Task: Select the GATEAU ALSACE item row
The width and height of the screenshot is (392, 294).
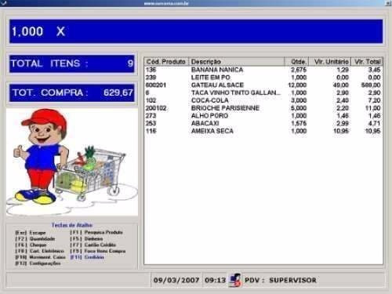Action: 263,85
